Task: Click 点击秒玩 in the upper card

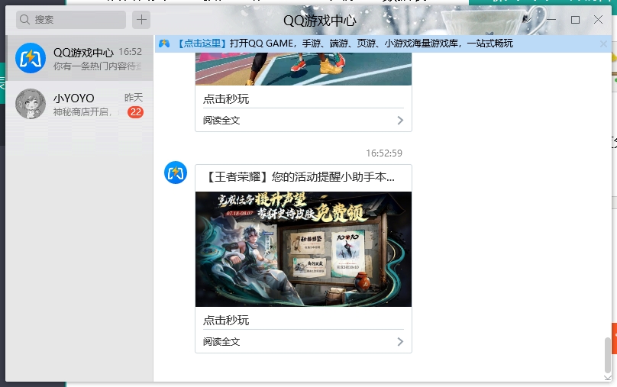Action: (226, 99)
